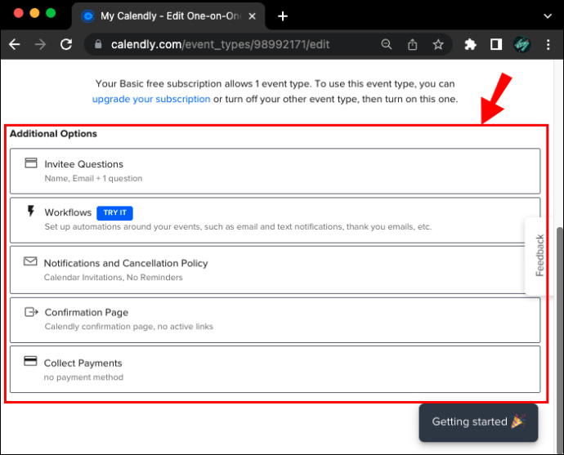Follow the upgrade your subscription link
Image resolution: width=564 pixels, height=455 pixels.
(x=151, y=99)
